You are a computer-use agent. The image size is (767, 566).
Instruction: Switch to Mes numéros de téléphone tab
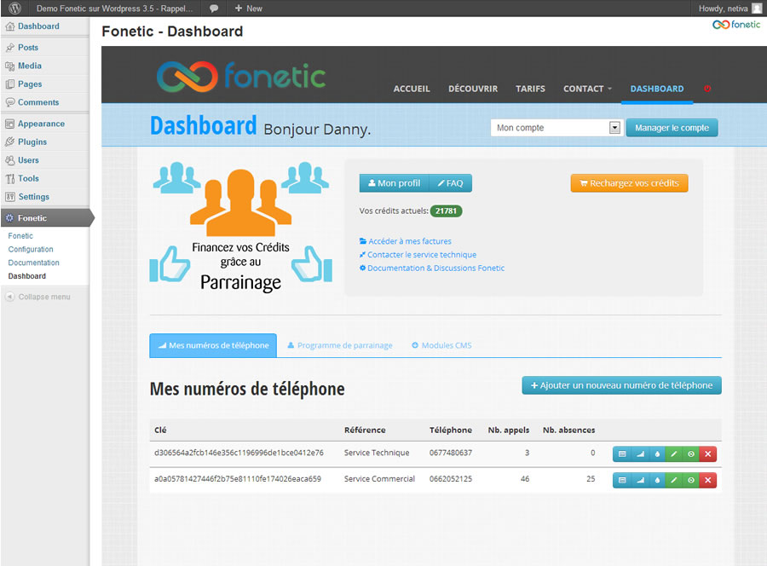[x=213, y=345]
